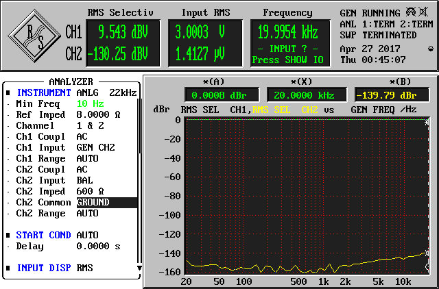Click the Ch2 Common label
Screen dimensions: 439x289
click(x=43, y=203)
